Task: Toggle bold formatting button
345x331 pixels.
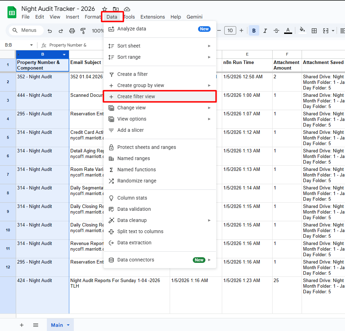Action: click(x=254, y=31)
